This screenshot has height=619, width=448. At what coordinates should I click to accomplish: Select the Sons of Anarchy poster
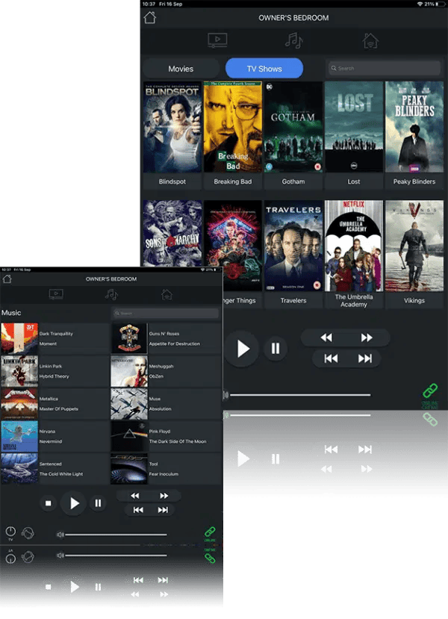coord(172,233)
